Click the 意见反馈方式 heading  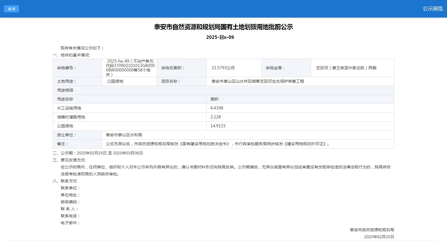(x=69, y=160)
